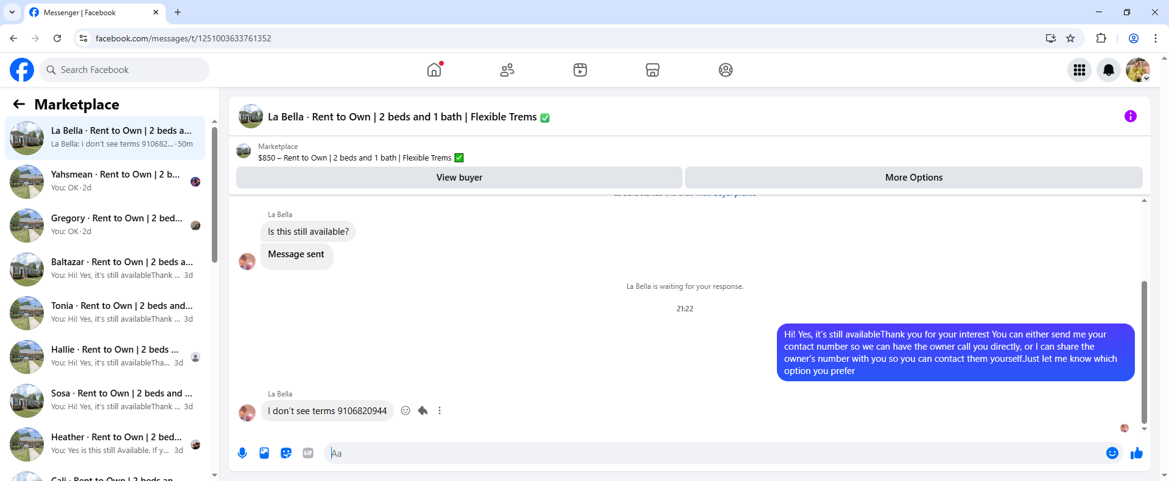Open the Marketplace storefront icon
The height and width of the screenshot is (481, 1169).
(653, 70)
